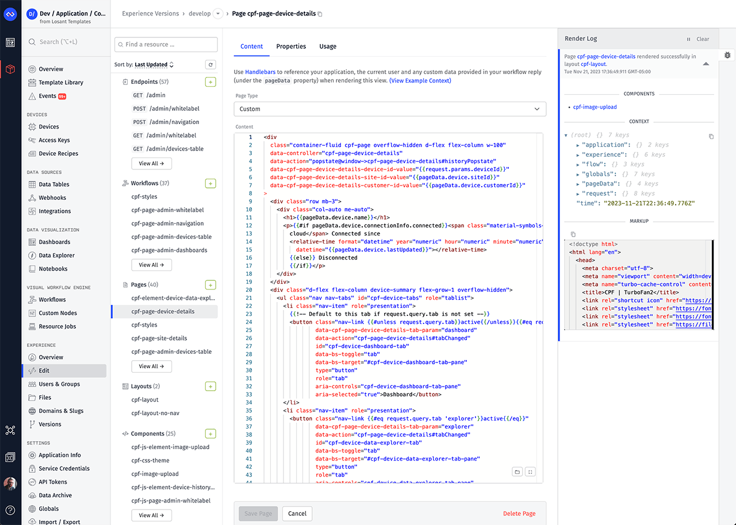Toggle fullscreen for the code editor
This screenshot has width=736, height=525.
[x=531, y=472]
